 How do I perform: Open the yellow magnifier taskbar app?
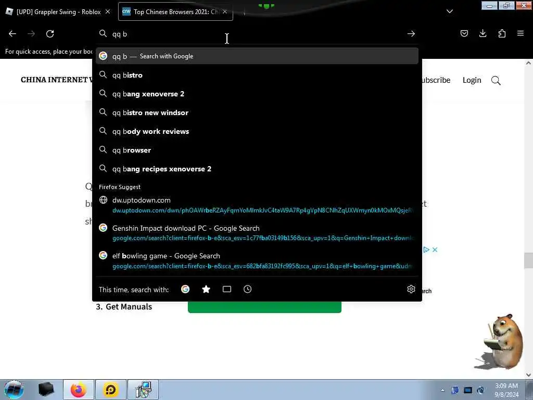coord(111,390)
